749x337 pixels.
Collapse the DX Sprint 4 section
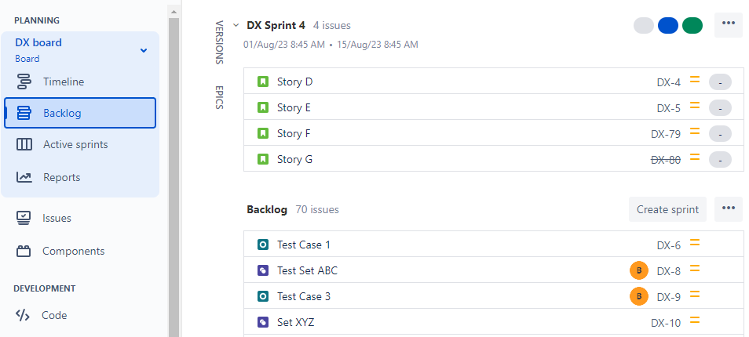tap(236, 26)
